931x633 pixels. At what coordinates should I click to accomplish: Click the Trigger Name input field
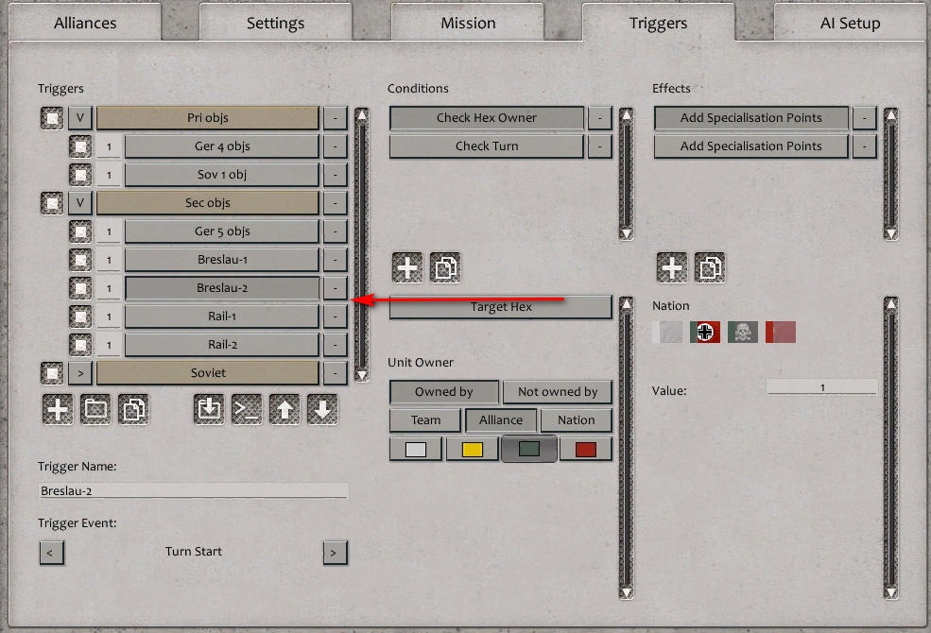[x=193, y=490]
